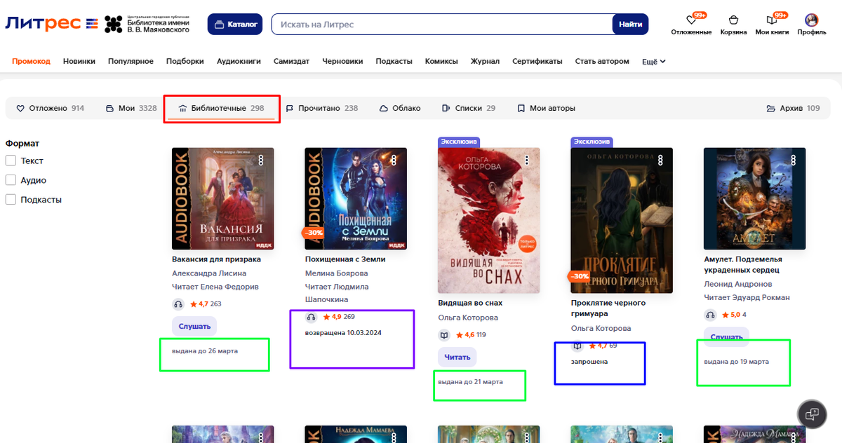Viewport: 842px width, 443px height.
Task: Open Стать автором link
Action: (x=602, y=61)
